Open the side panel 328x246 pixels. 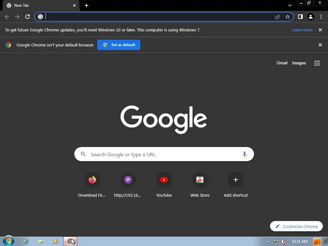point(300,17)
